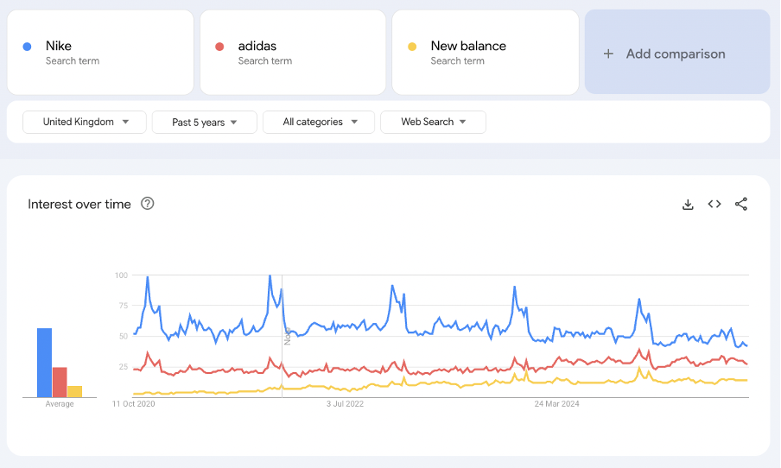This screenshot has height=468, width=781.
Task: Open the United Kingdom region dropdown
Action: 85,123
